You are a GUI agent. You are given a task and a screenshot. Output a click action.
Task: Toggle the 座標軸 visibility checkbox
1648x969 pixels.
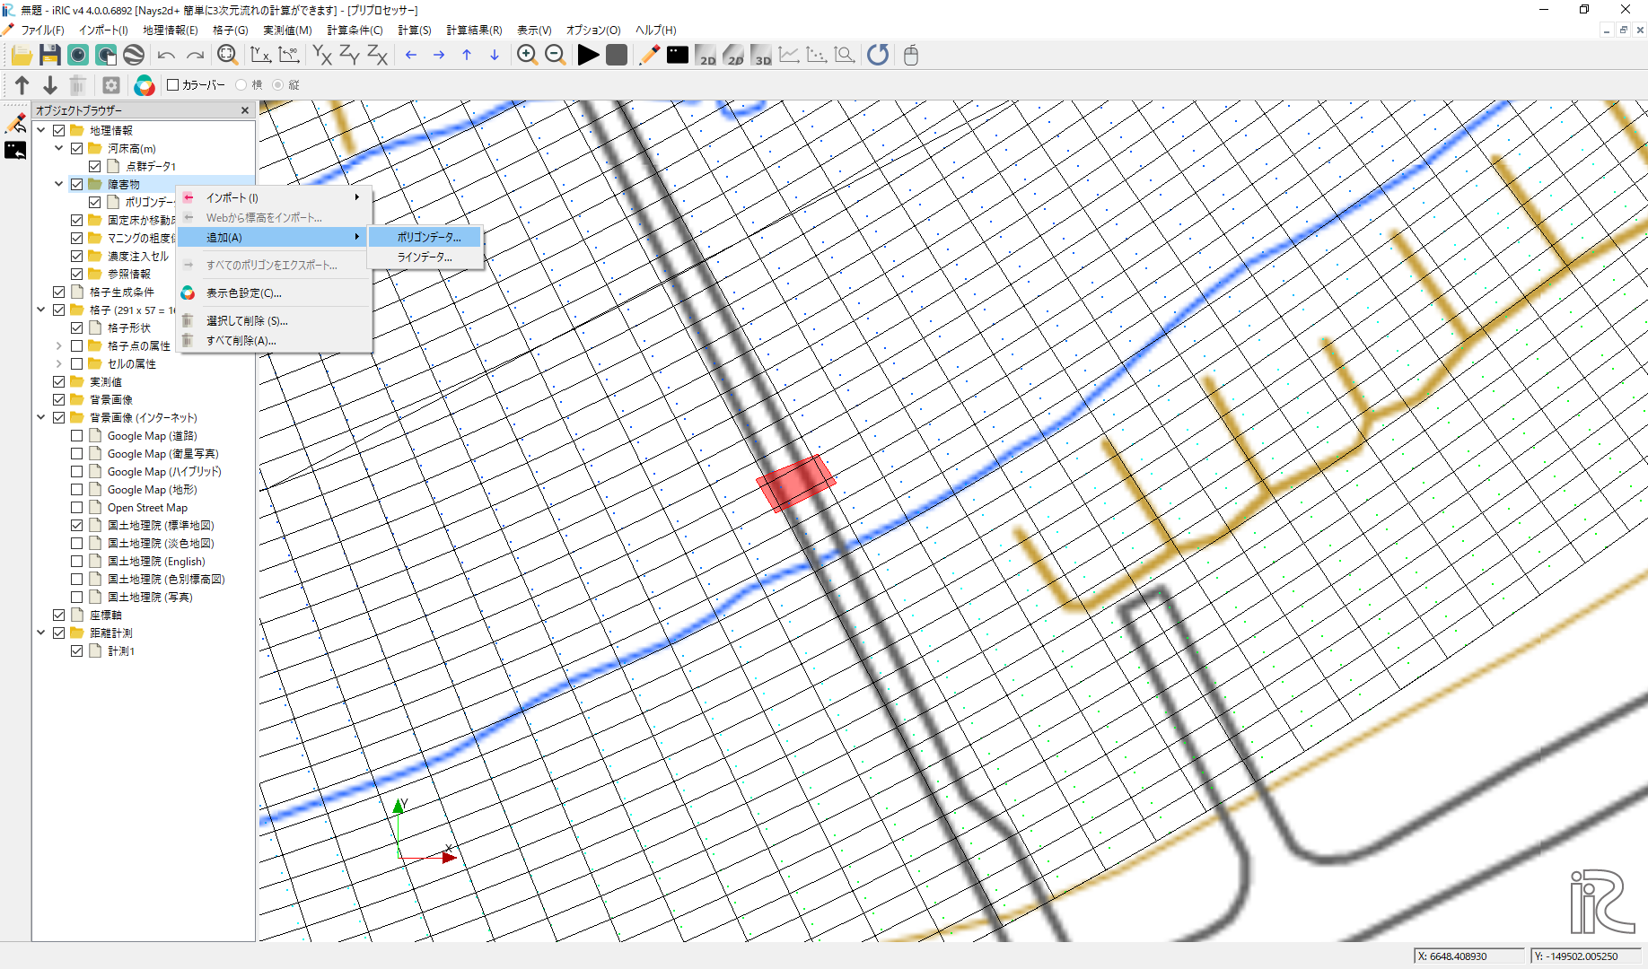coord(58,615)
